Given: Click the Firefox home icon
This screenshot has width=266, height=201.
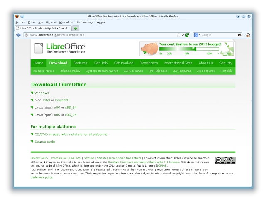Looking at the screenshot, I should 248,35.
